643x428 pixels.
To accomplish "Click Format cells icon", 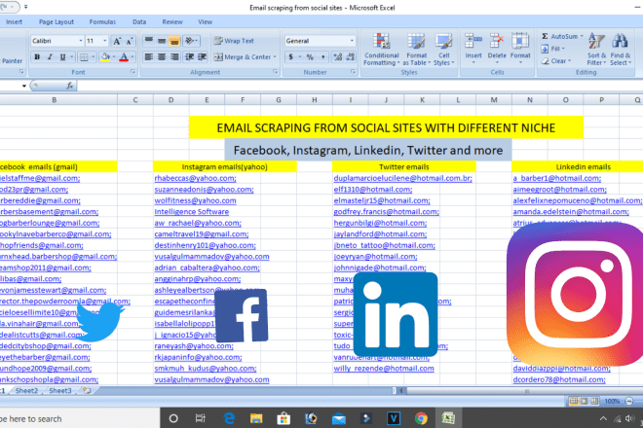I will coord(520,42).
